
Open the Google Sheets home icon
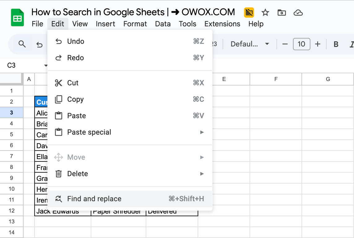tap(17, 18)
